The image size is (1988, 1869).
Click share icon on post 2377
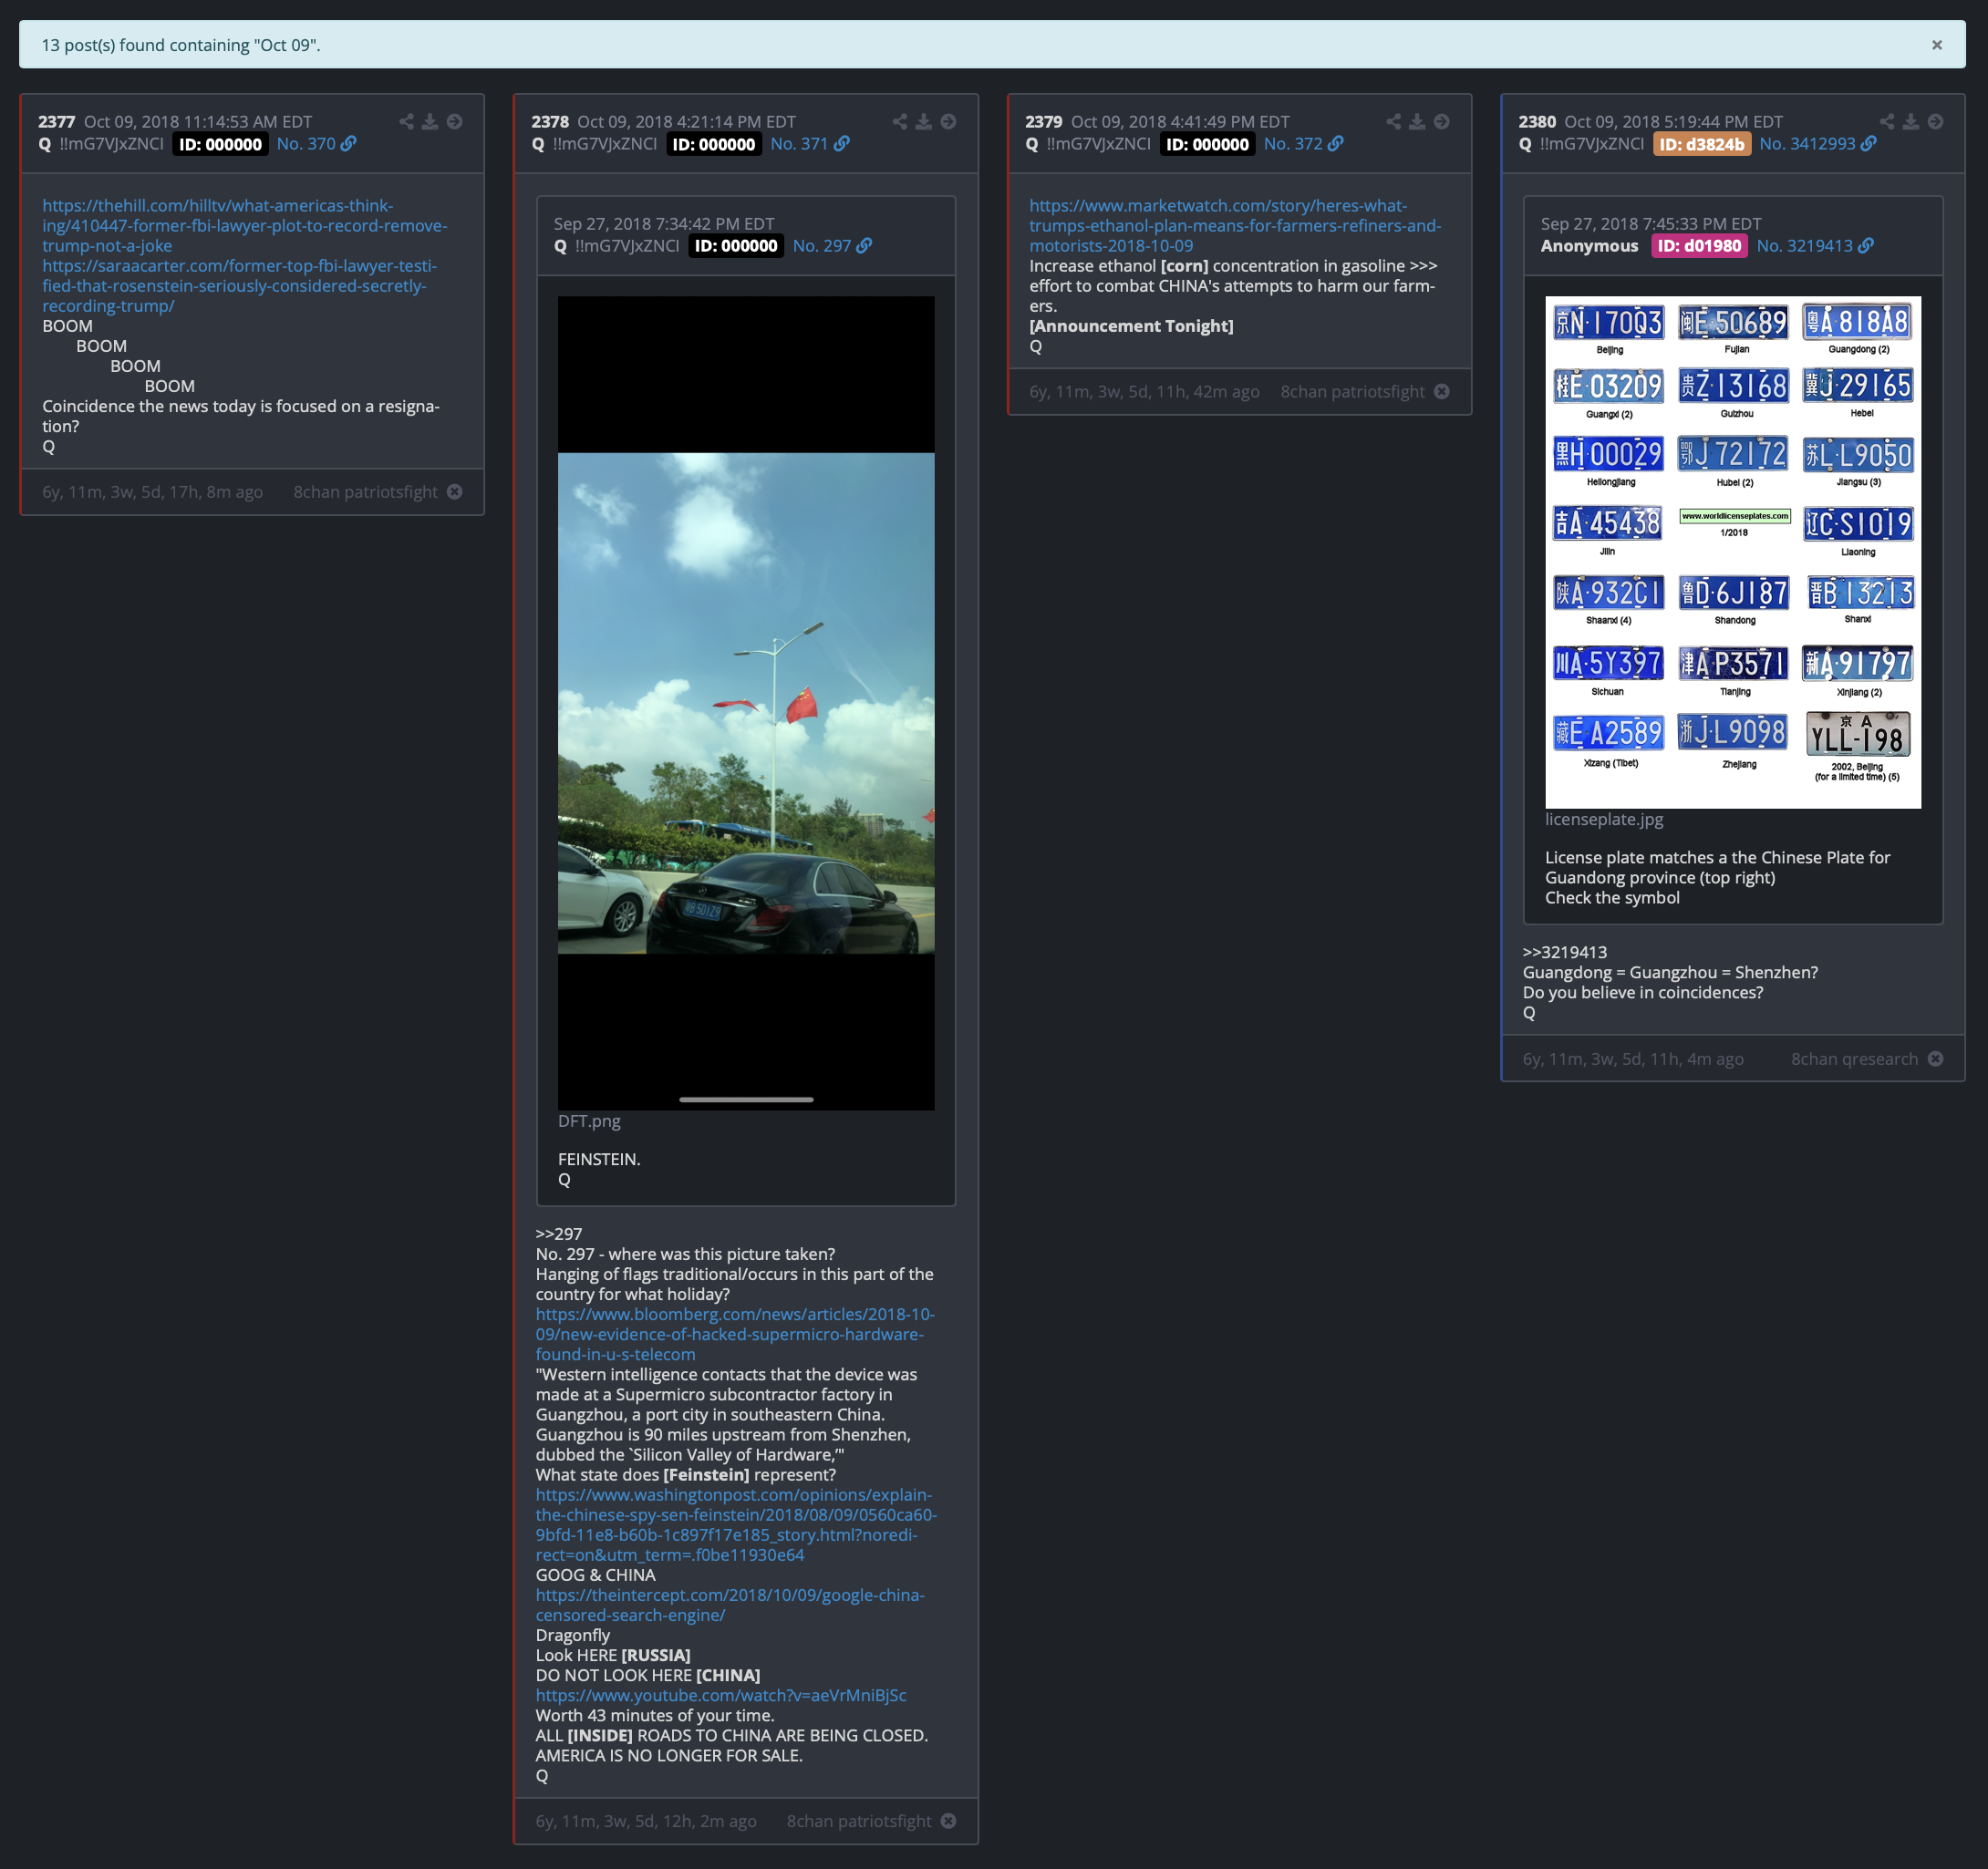(406, 122)
